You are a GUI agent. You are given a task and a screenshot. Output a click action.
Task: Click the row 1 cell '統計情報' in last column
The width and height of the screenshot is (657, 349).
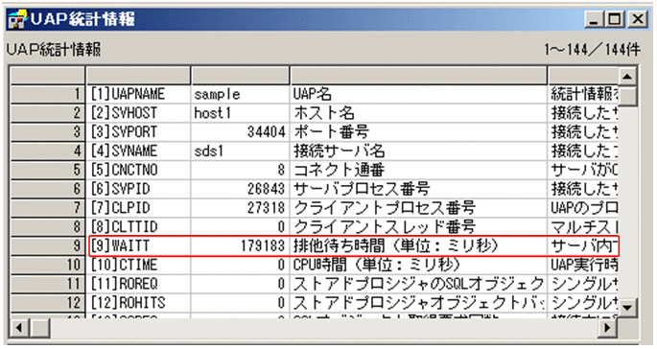tap(583, 94)
